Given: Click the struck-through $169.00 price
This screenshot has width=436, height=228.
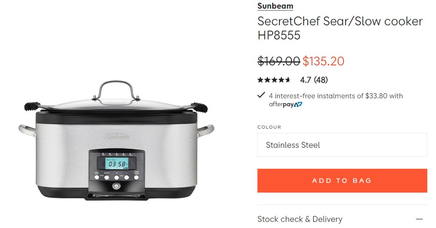Looking at the screenshot, I should pyautogui.click(x=279, y=61).
